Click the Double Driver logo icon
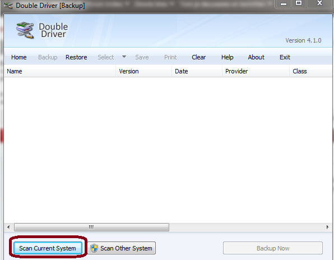334x260 pixels. click(25, 30)
